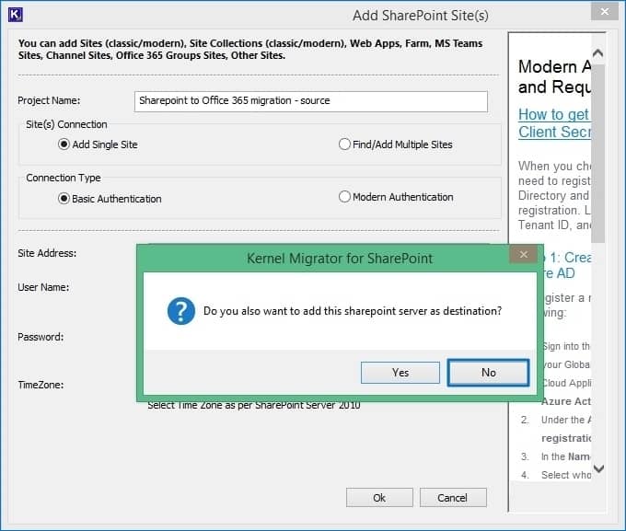Viewport: 626px width, 531px height.
Task: Click help panel scroll down arrow
Action: click(598, 468)
